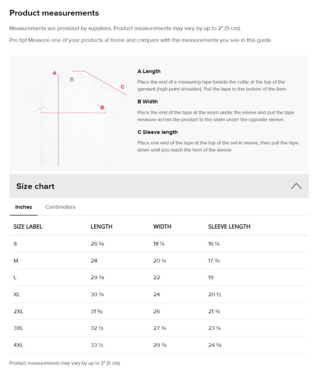Viewport: 319px width, 373px height.
Task: Click the red C marker on diagram
Action: pyautogui.click(x=122, y=87)
